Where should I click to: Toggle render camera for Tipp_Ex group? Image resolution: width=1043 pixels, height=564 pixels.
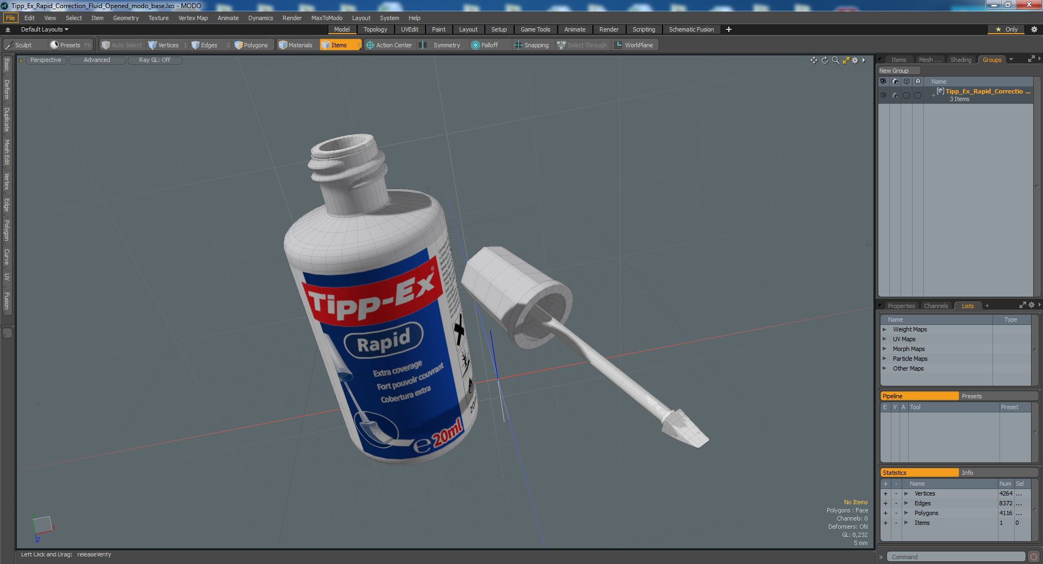(x=895, y=95)
